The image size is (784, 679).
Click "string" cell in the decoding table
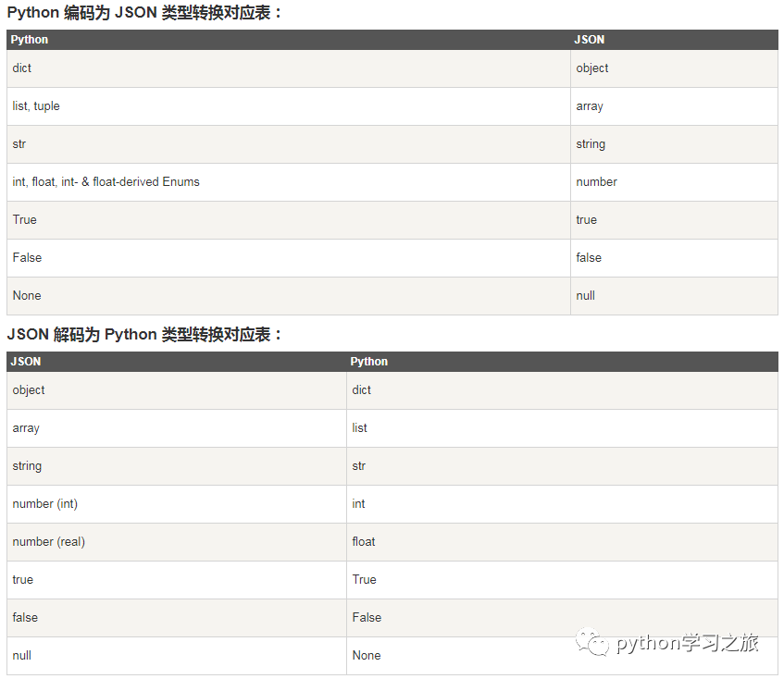(177, 466)
